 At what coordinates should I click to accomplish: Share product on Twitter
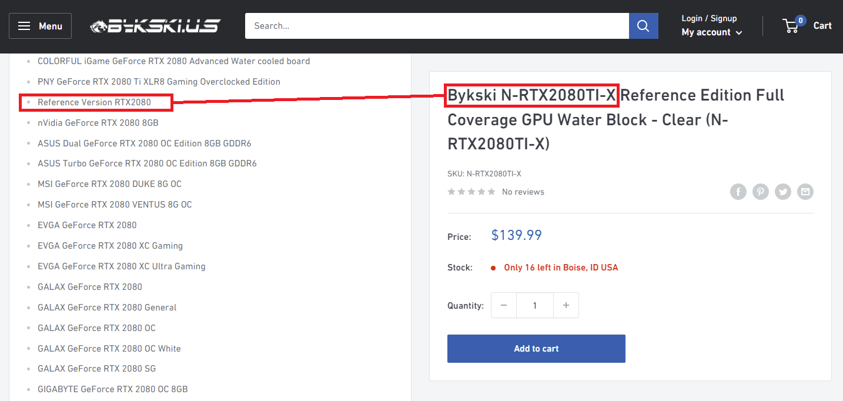click(x=783, y=192)
